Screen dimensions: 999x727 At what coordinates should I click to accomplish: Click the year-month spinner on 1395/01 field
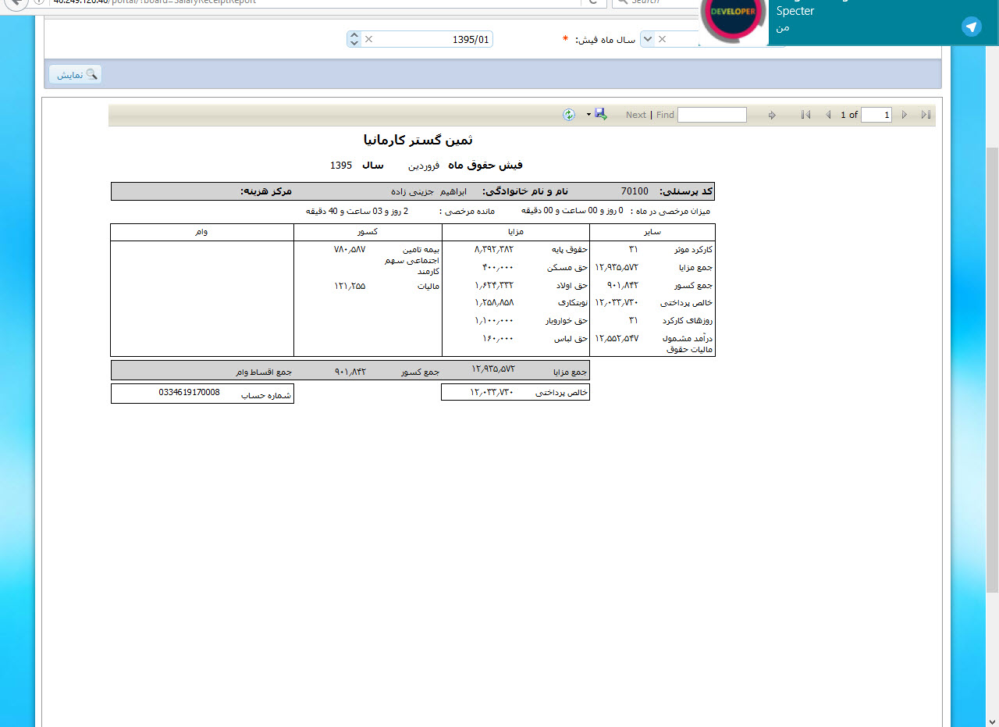(354, 39)
